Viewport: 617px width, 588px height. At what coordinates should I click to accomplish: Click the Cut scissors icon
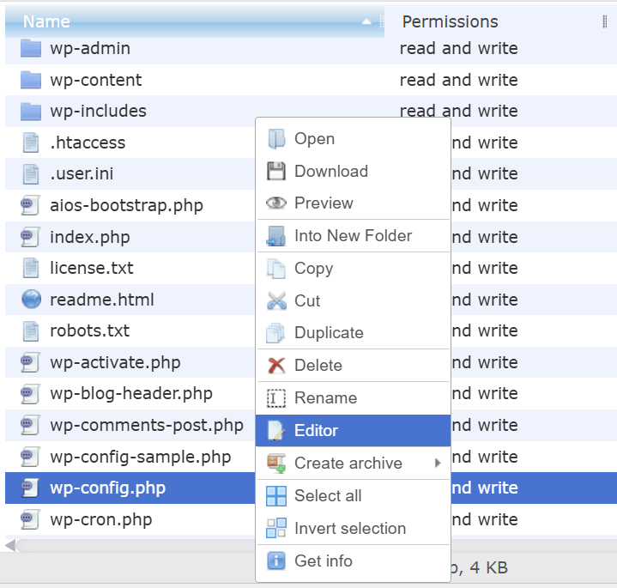coord(276,300)
